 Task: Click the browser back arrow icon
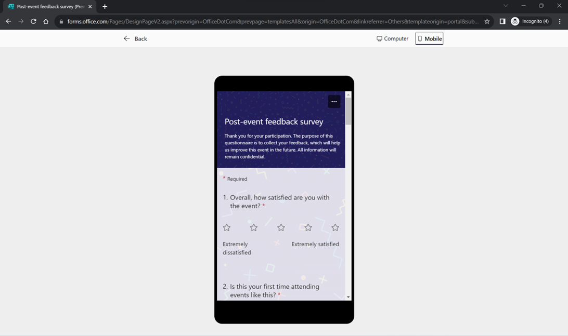8,21
